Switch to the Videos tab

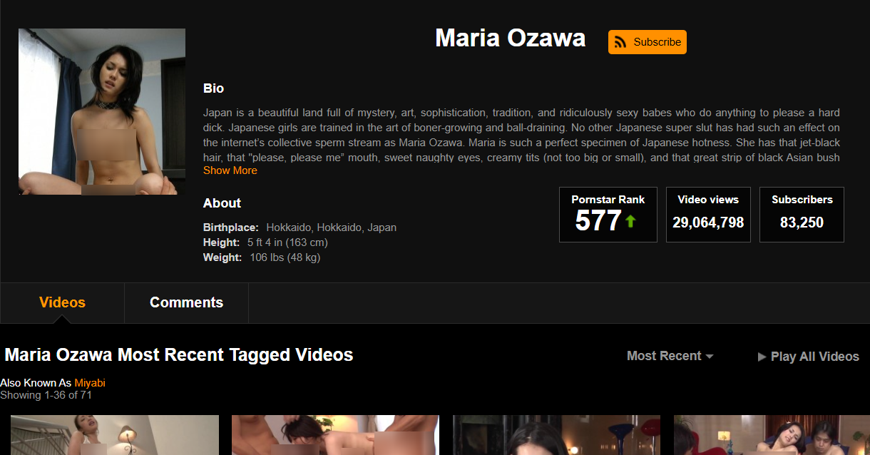(62, 302)
